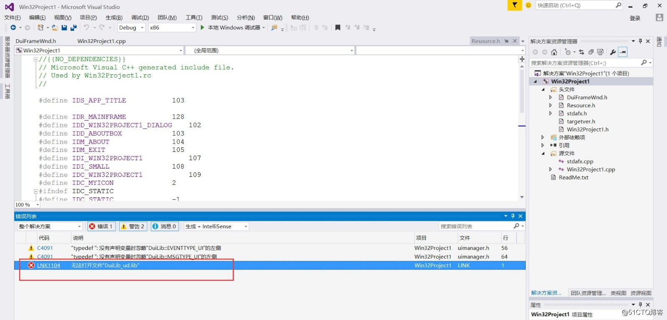Screen dimensions: 667x320
Task: Click the Collapse All icon in Solution Explorer
Action: click(x=591, y=52)
